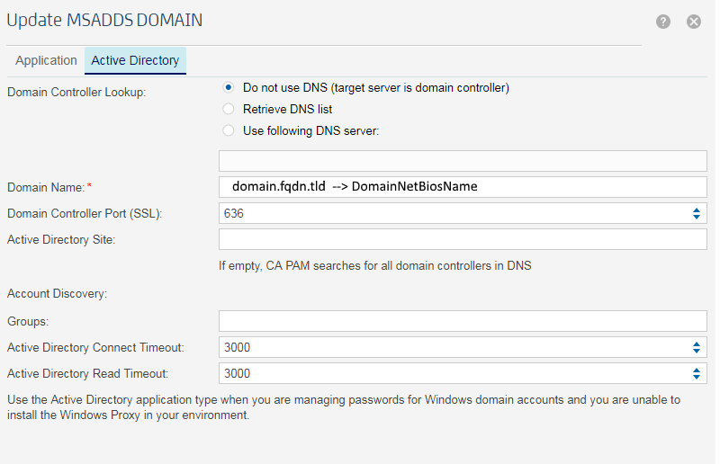Open the help question mark icon
The width and height of the screenshot is (720, 464).
[662, 22]
